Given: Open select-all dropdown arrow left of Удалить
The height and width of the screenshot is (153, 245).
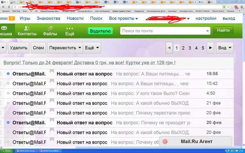Looking at the screenshot, I should pyautogui.click(x=3, y=48).
